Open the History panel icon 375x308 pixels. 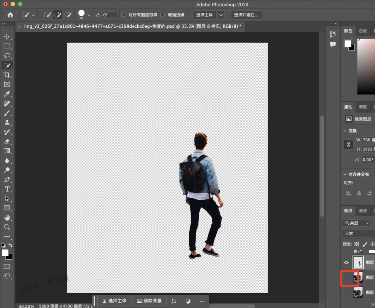(x=333, y=34)
